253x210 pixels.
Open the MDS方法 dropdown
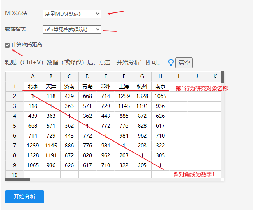(72, 14)
